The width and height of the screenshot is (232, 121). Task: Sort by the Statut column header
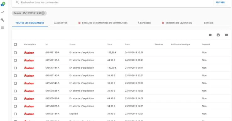72,45
